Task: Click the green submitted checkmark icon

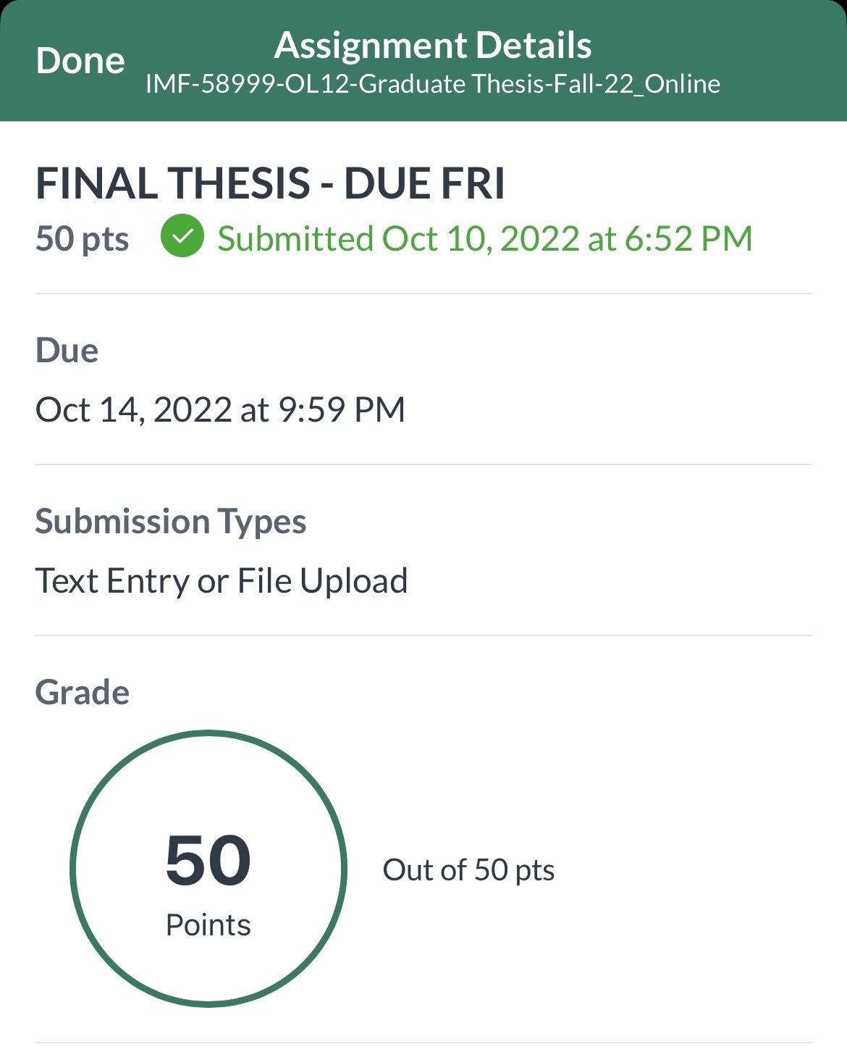Action: click(182, 236)
